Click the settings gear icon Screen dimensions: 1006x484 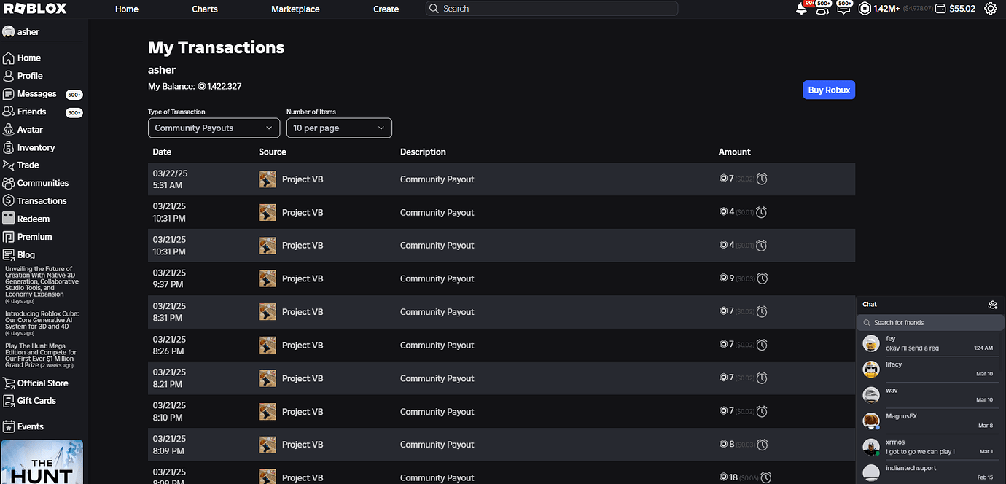click(990, 9)
